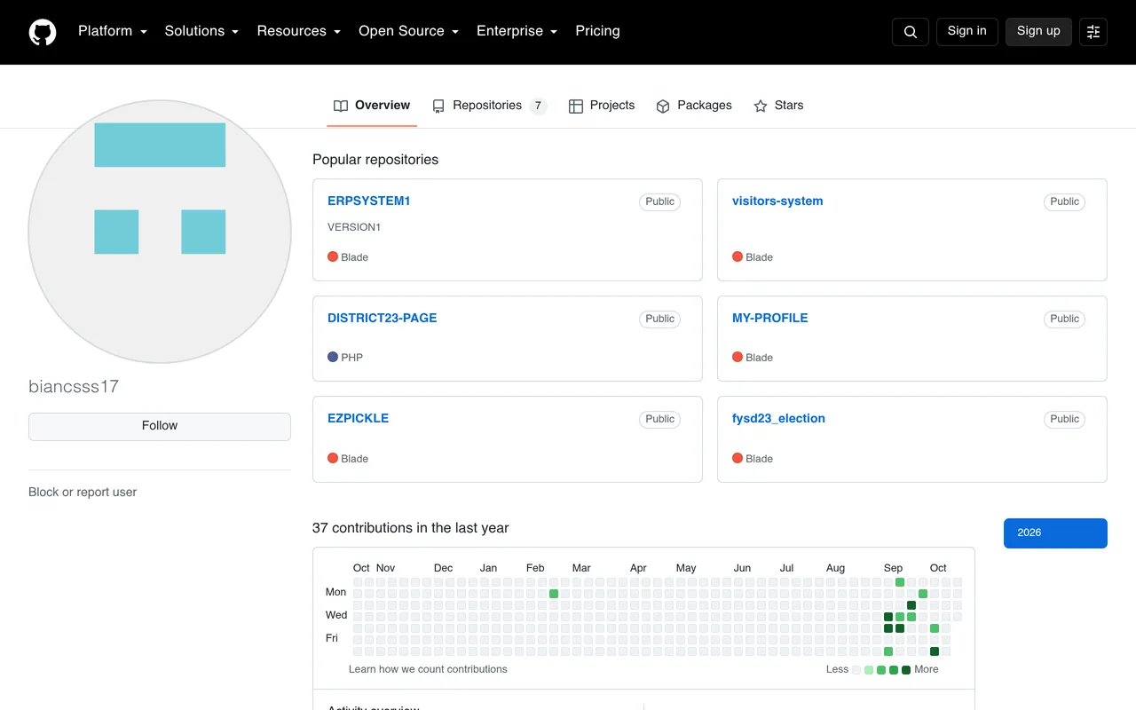Expand the Resources menu

(x=299, y=31)
